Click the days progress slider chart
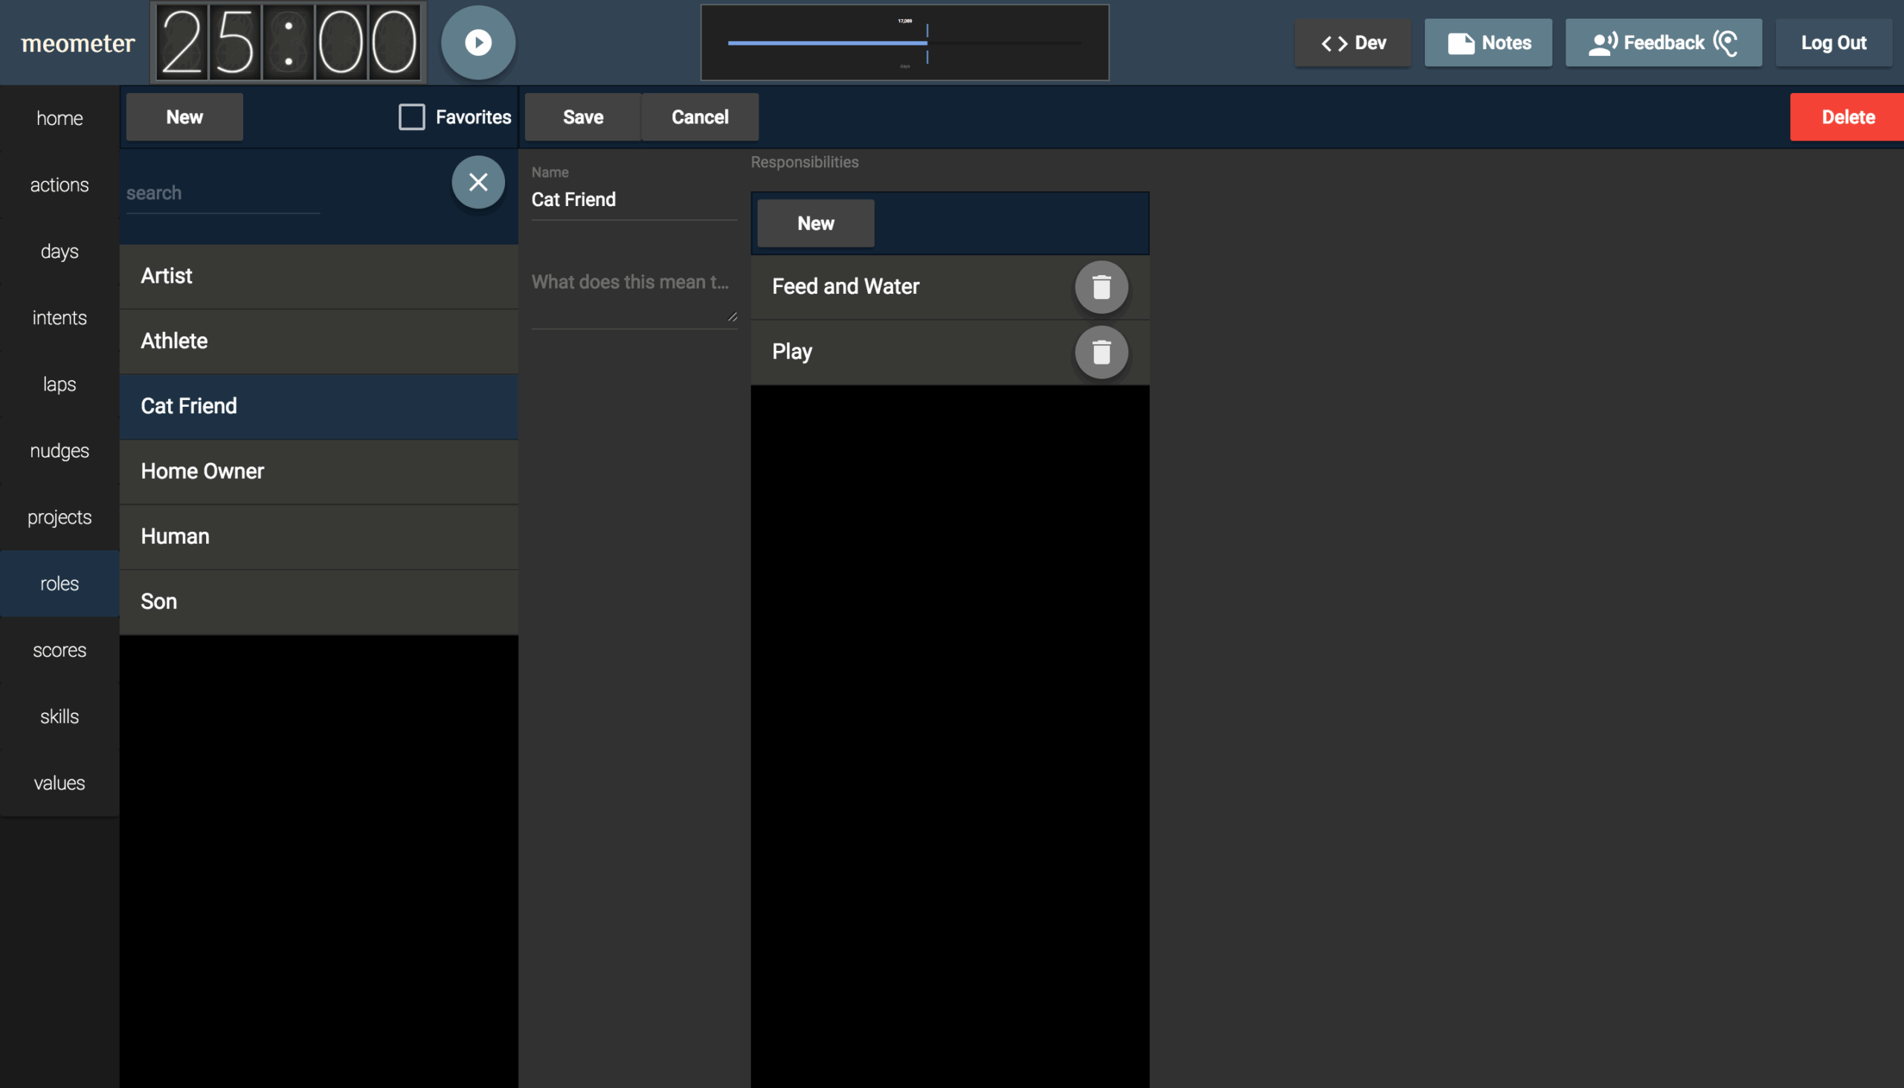The height and width of the screenshot is (1088, 1904). click(x=904, y=42)
